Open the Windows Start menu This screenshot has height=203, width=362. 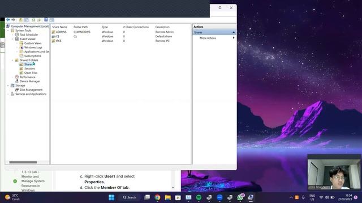[111, 197]
